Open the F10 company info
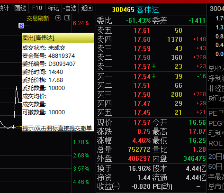 37,8
